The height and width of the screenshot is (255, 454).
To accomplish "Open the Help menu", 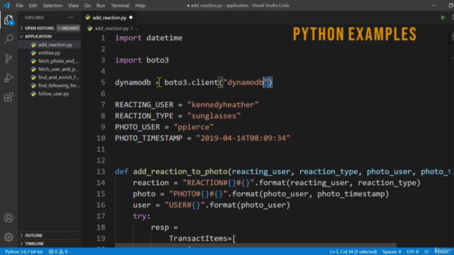I will (x=140, y=6).
